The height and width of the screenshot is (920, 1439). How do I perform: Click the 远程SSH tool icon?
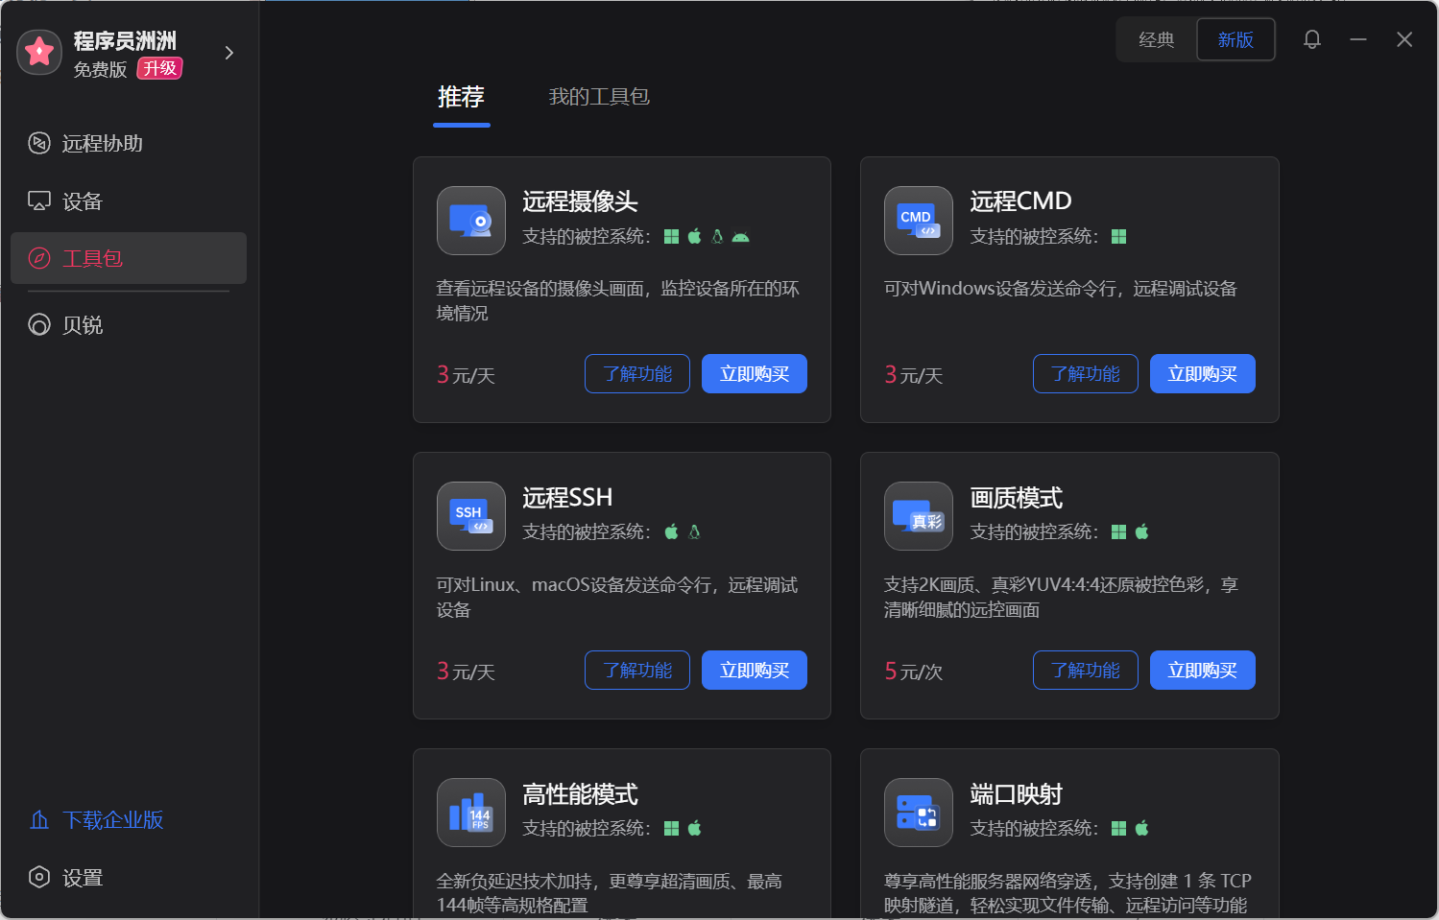click(x=471, y=516)
